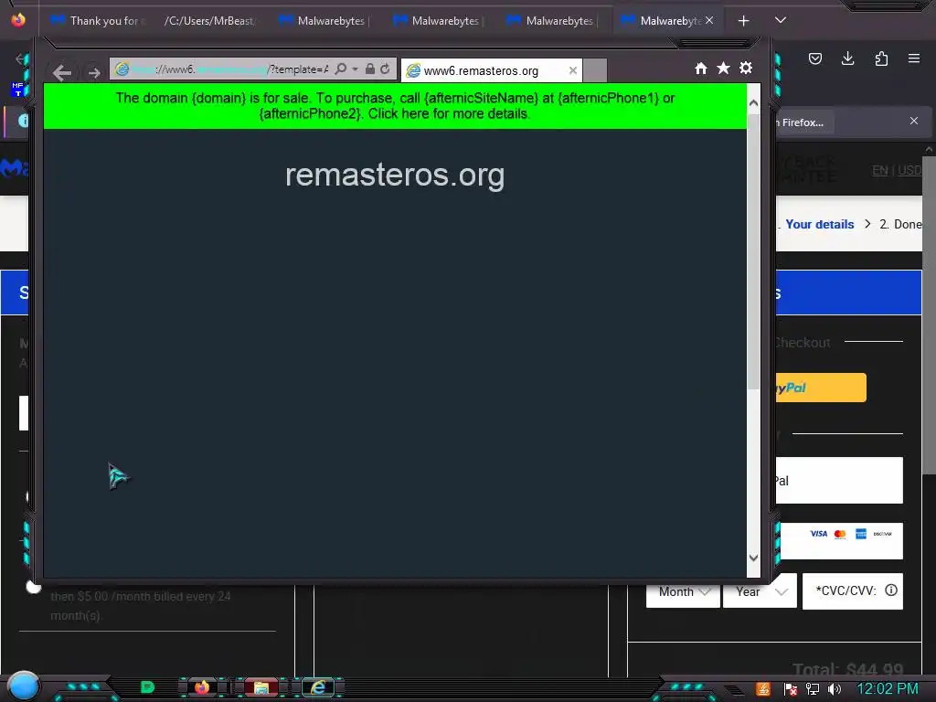Open Firefox Extensions puzzle icon
This screenshot has width=936, height=702.
point(881,58)
